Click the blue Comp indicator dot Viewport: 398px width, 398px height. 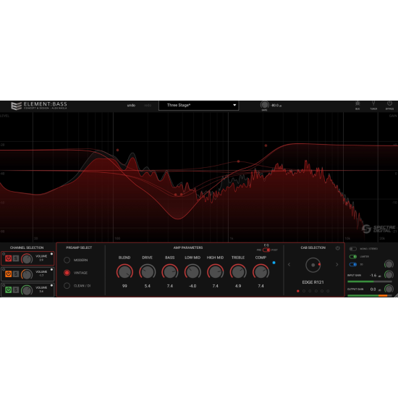click(274, 263)
